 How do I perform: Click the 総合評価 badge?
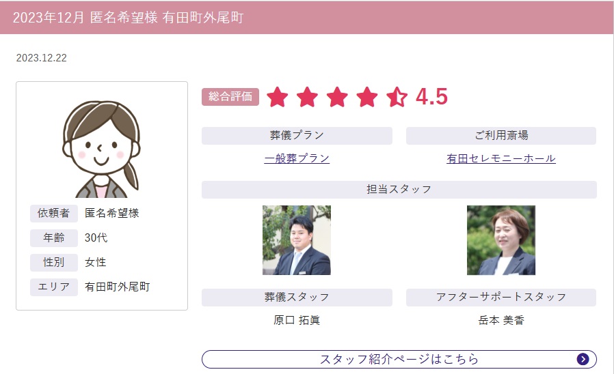click(x=230, y=96)
